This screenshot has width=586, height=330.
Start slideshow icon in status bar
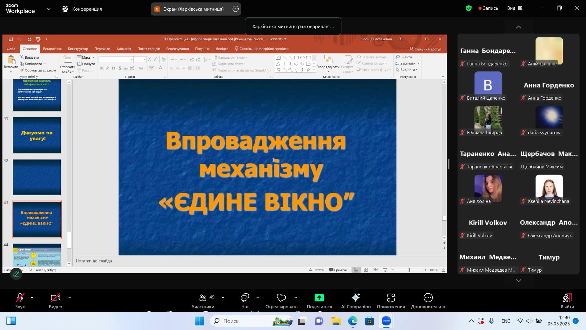(x=385, y=270)
